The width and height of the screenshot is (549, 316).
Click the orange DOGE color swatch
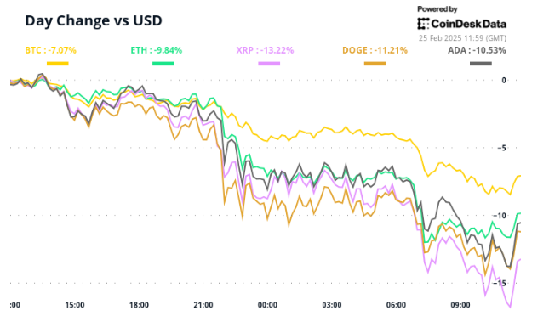tap(375, 63)
